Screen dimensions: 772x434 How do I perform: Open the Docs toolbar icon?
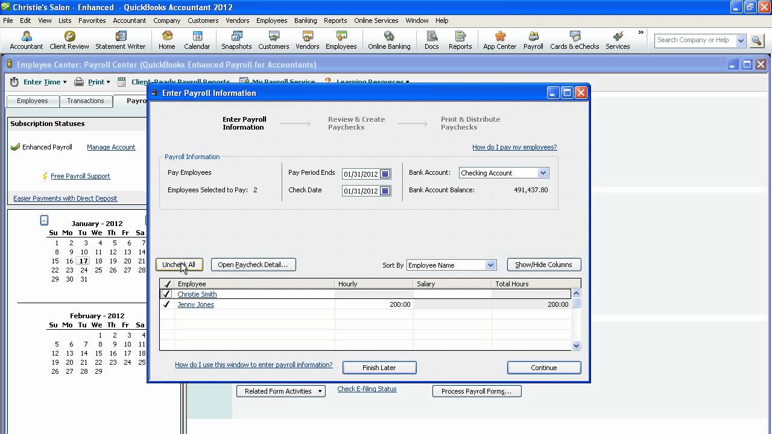point(431,40)
